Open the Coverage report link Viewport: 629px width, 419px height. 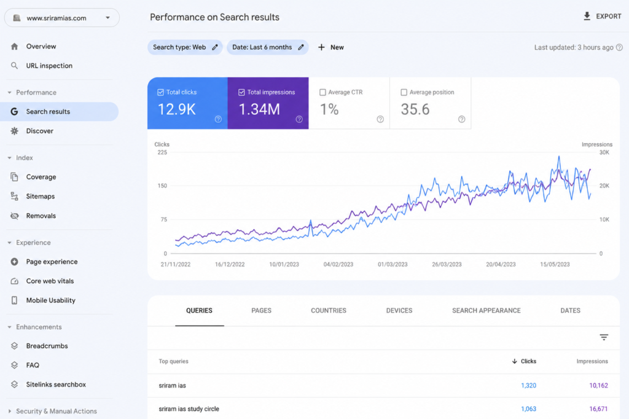[41, 177]
